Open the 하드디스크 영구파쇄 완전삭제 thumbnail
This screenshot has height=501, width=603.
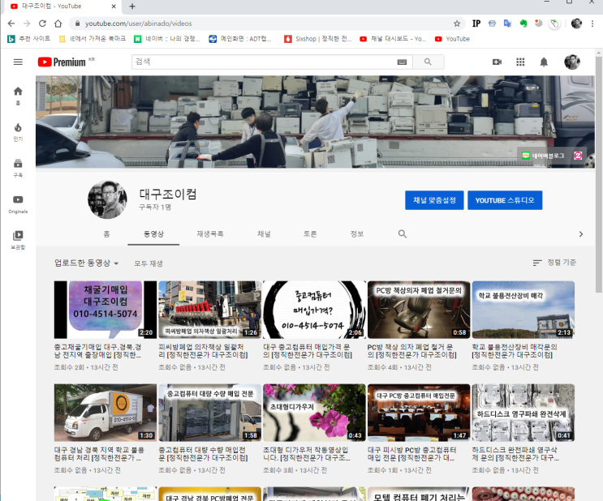point(523,413)
